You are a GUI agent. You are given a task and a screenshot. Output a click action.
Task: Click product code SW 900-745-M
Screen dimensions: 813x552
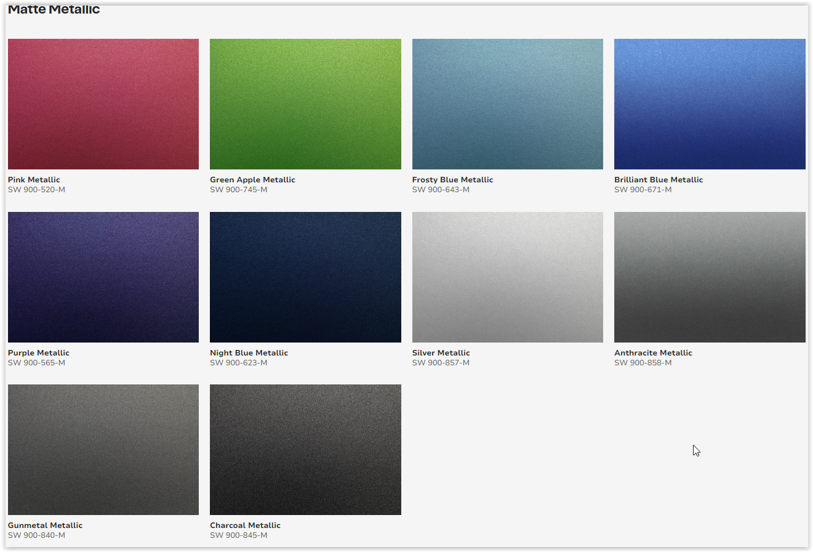238,190
